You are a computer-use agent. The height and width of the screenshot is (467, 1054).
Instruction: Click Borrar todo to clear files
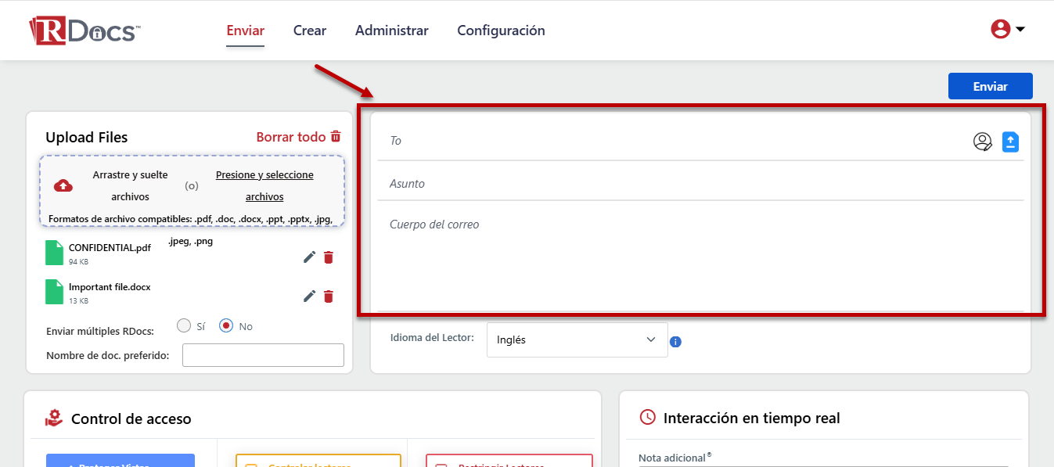[x=298, y=137]
